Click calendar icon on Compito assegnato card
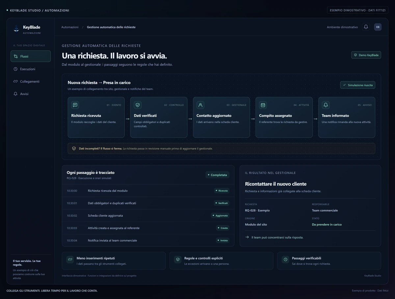 pos(263,105)
